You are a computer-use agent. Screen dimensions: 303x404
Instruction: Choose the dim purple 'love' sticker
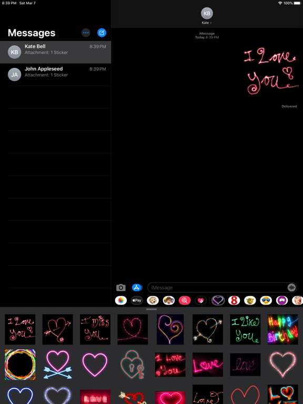pos(245,365)
